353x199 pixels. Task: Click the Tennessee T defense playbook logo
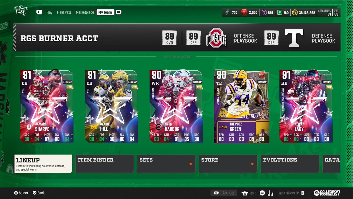pyautogui.click(x=294, y=38)
